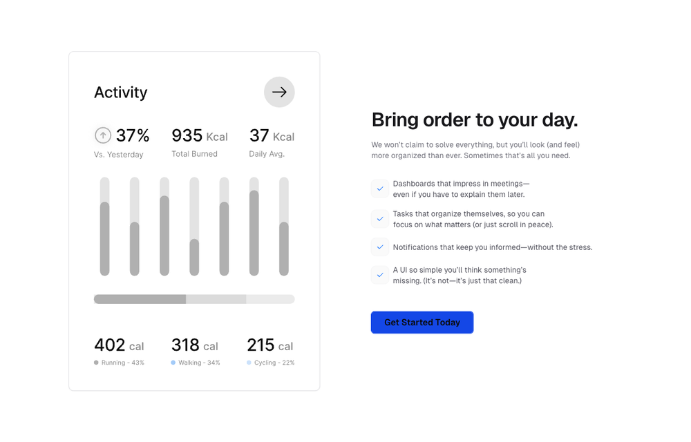Click the gray Running legend dot
The image size is (691, 442).
96,363
